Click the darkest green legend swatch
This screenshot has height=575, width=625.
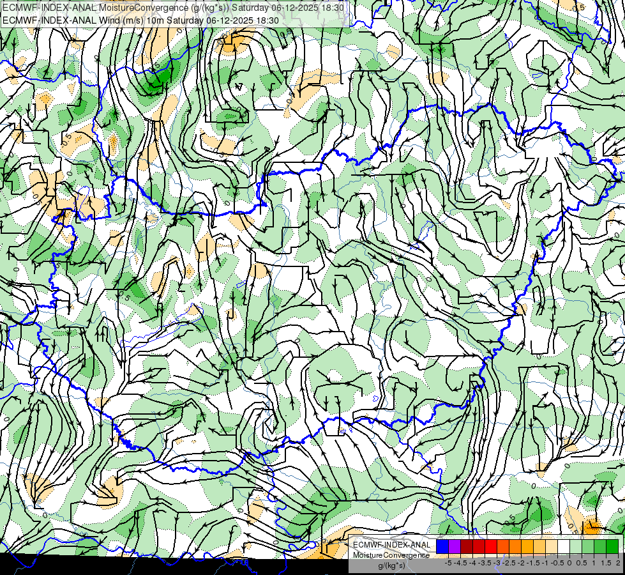click(612, 546)
